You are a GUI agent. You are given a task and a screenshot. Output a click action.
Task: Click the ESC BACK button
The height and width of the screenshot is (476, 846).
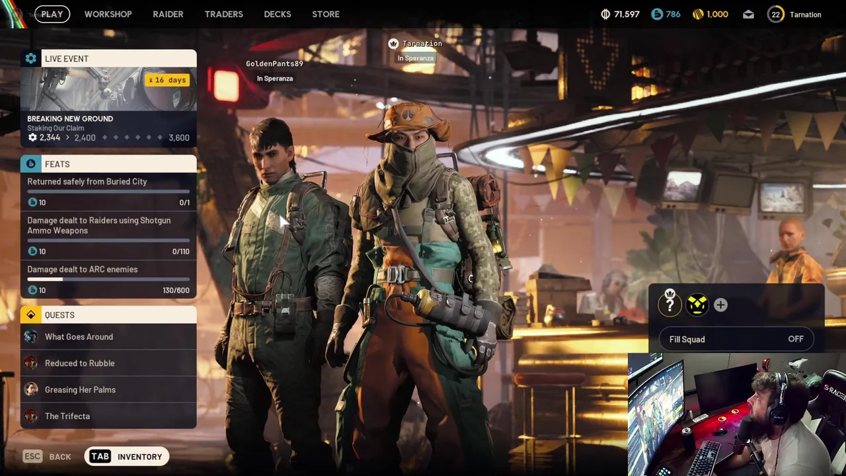[47, 456]
